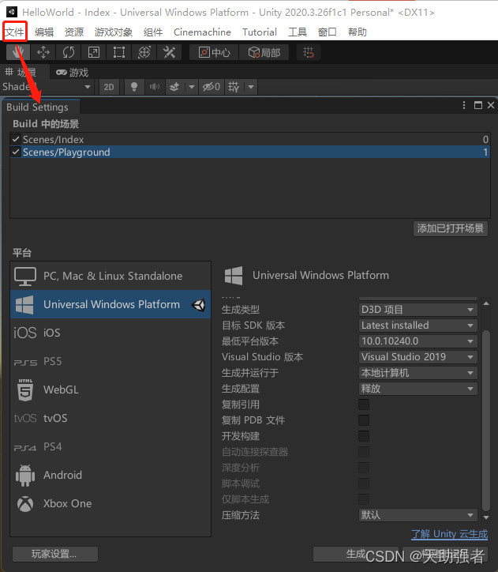Viewport: 498px width, 572px height.
Task: Select the Rotate tool
Action: click(69, 52)
